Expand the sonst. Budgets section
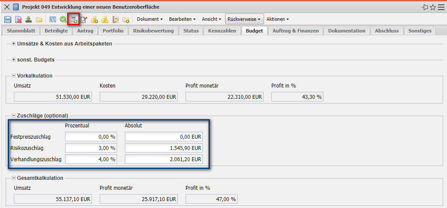This screenshot has height=208, width=447. click(x=14, y=60)
